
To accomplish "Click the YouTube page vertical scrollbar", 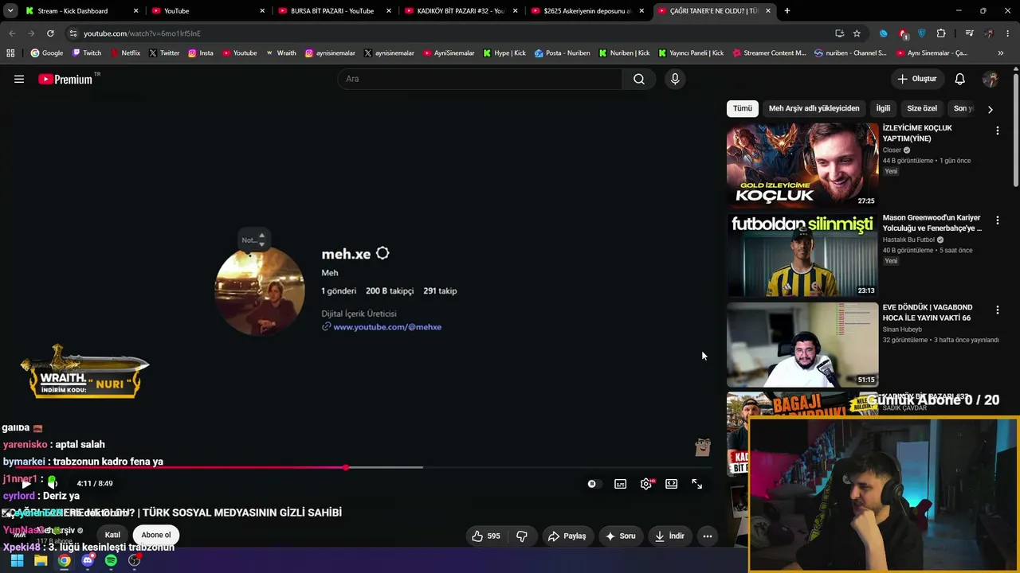I will click(x=1016, y=131).
